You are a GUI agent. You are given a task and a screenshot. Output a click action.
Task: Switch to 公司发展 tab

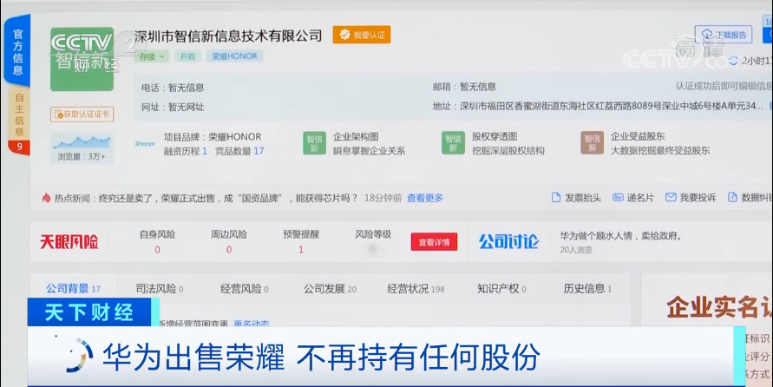tap(330, 289)
